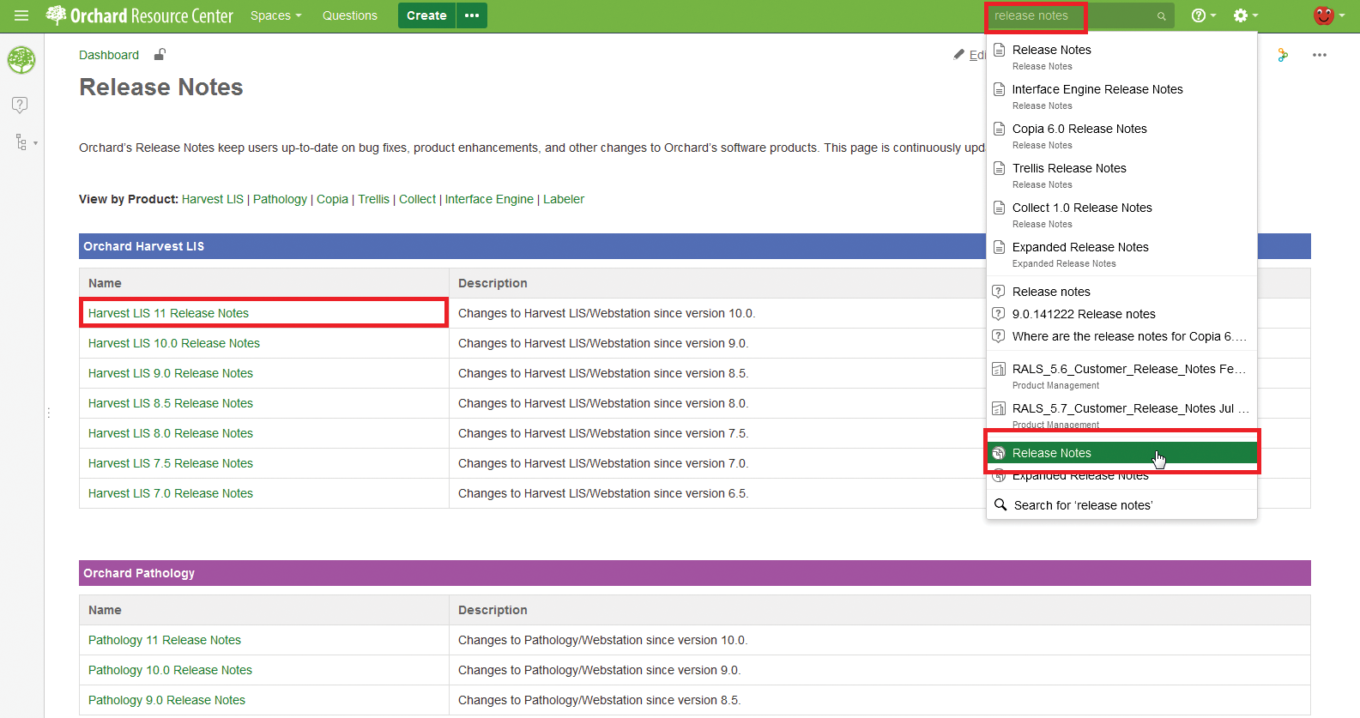The height and width of the screenshot is (718, 1360).
Task: Pick Trellis Release Notes search result
Action: click(1121, 175)
